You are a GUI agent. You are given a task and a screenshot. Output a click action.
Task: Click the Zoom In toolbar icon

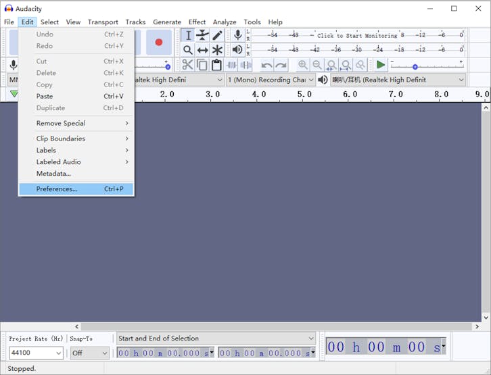click(302, 65)
